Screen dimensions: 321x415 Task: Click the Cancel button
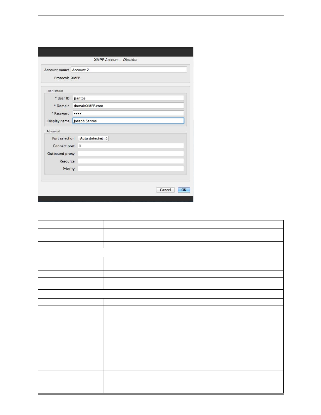(165, 190)
